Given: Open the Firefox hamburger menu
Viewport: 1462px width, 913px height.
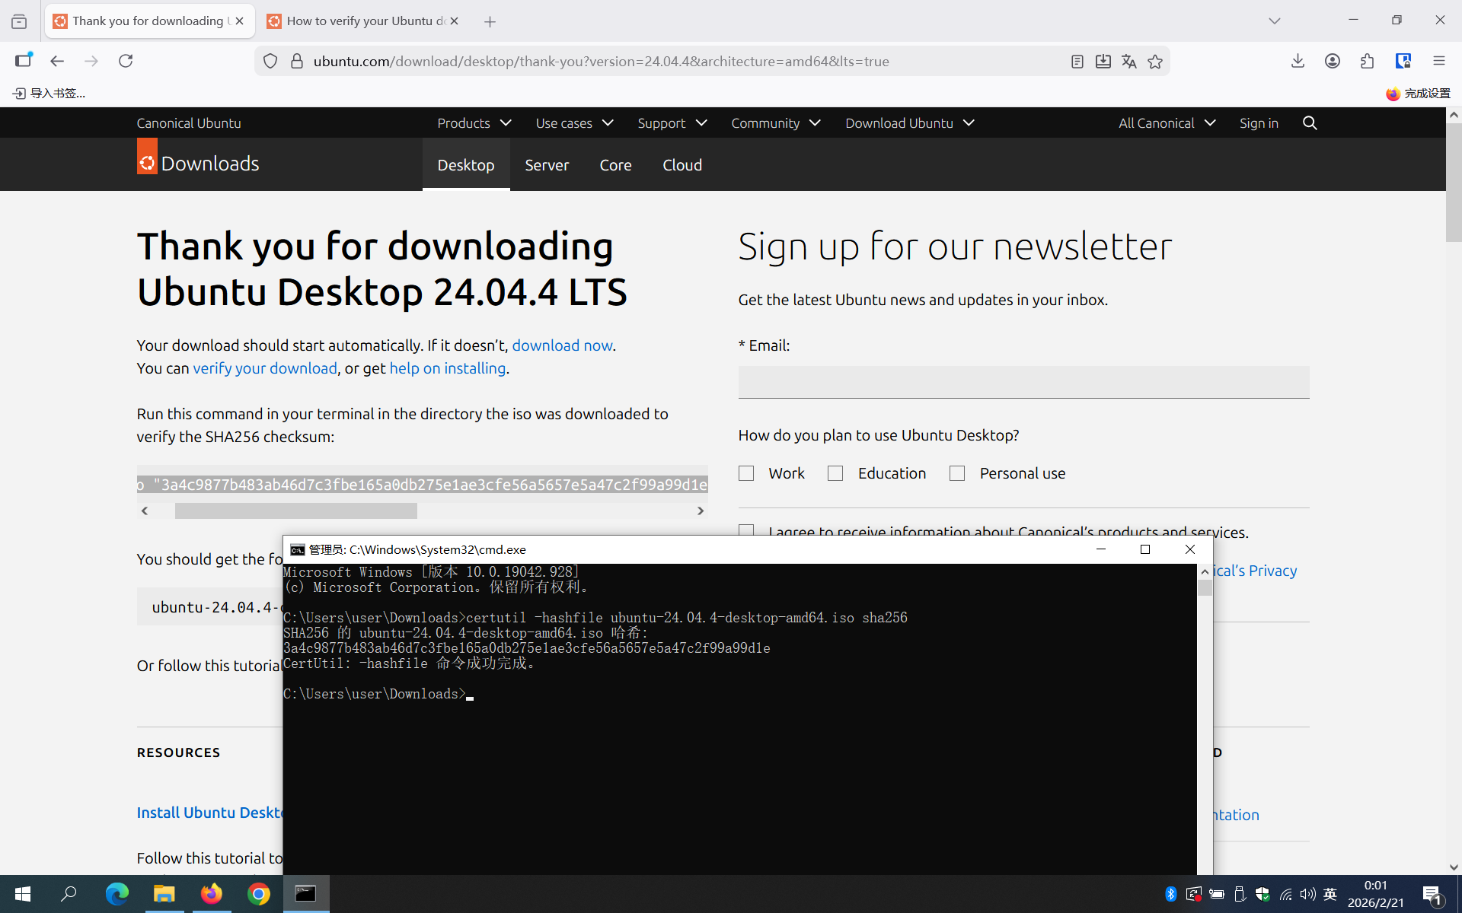Looking at the screenshot, I should [x=1438, y=61].
